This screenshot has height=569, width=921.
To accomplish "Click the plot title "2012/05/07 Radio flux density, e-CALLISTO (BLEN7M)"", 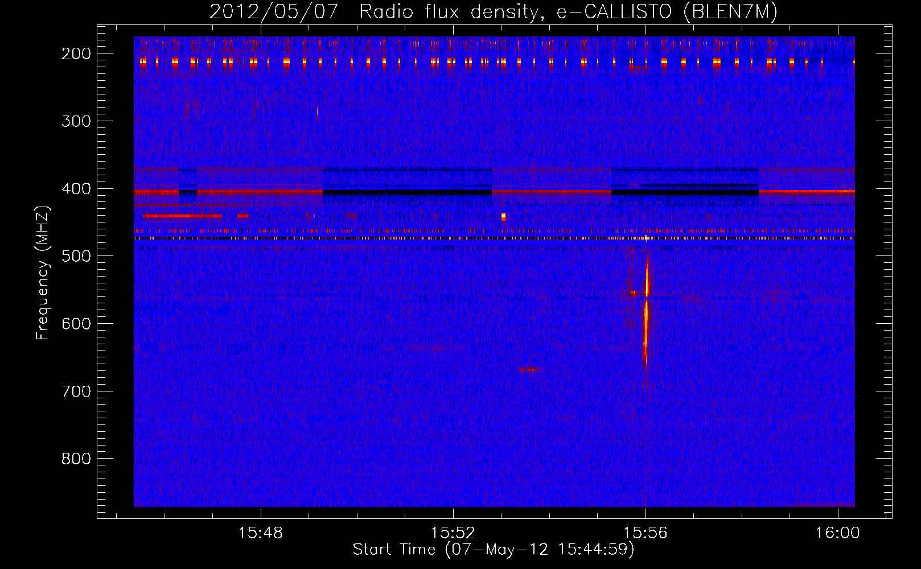I will point(493,11).
